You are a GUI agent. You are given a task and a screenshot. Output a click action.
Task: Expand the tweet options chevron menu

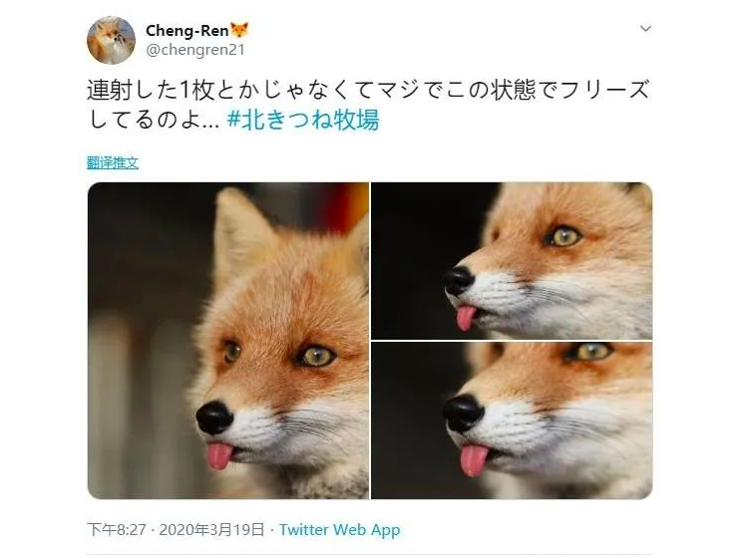[x=645, y=29]
